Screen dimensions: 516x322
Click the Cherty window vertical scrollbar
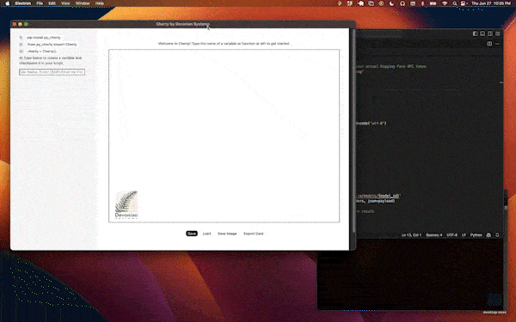click(x=353, y=131)
